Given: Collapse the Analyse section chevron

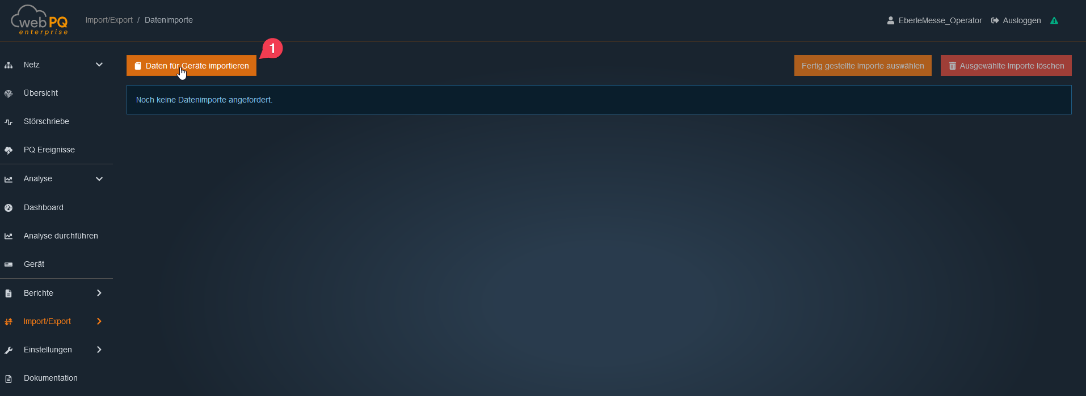Looking at the screenshot, I should click(99, 179).
